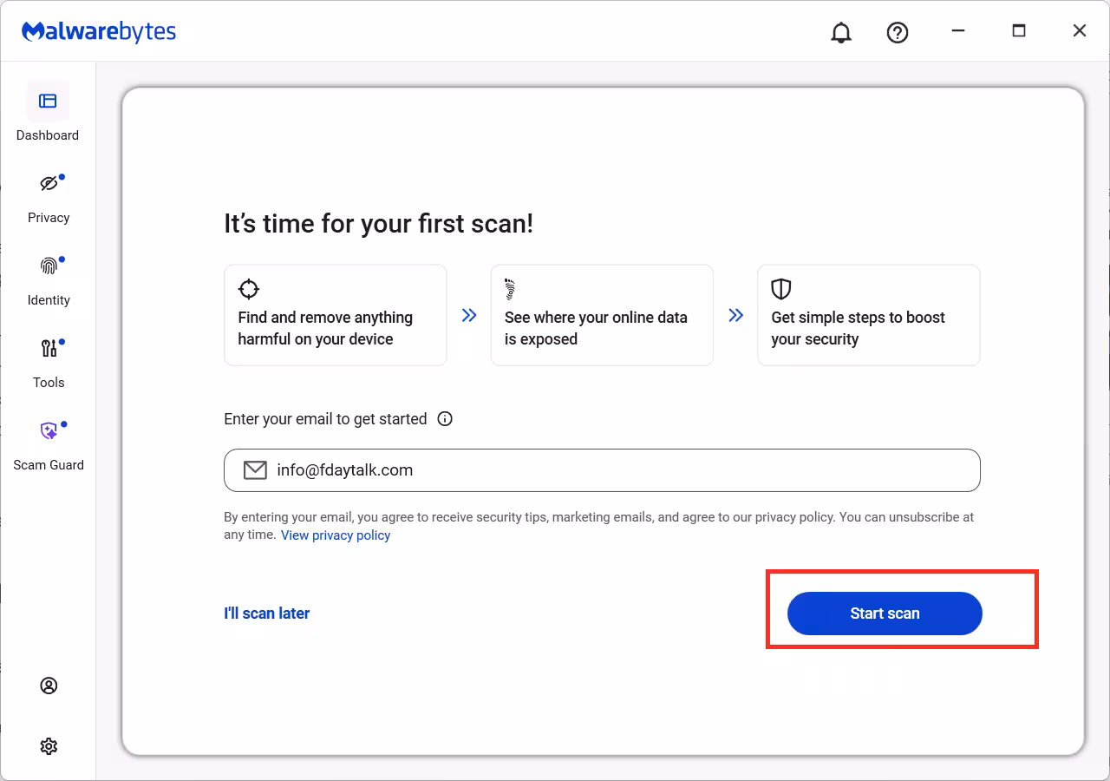Click the shield security icon

click(x=781, y=289)
